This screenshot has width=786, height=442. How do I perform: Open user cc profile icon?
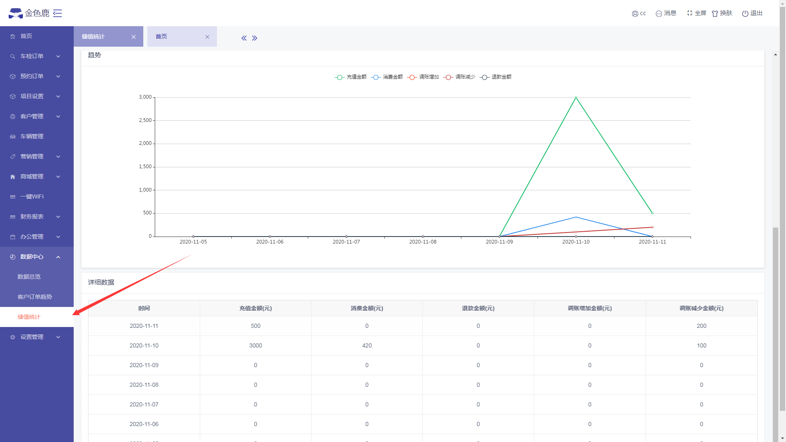tap(635, 14)
